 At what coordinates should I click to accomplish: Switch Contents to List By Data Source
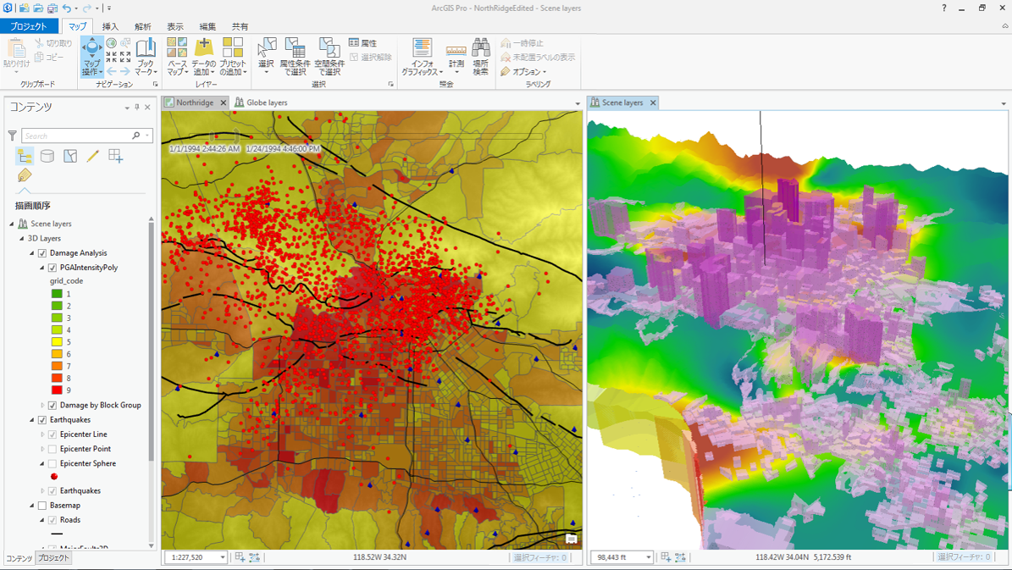[x=47, y=156]
